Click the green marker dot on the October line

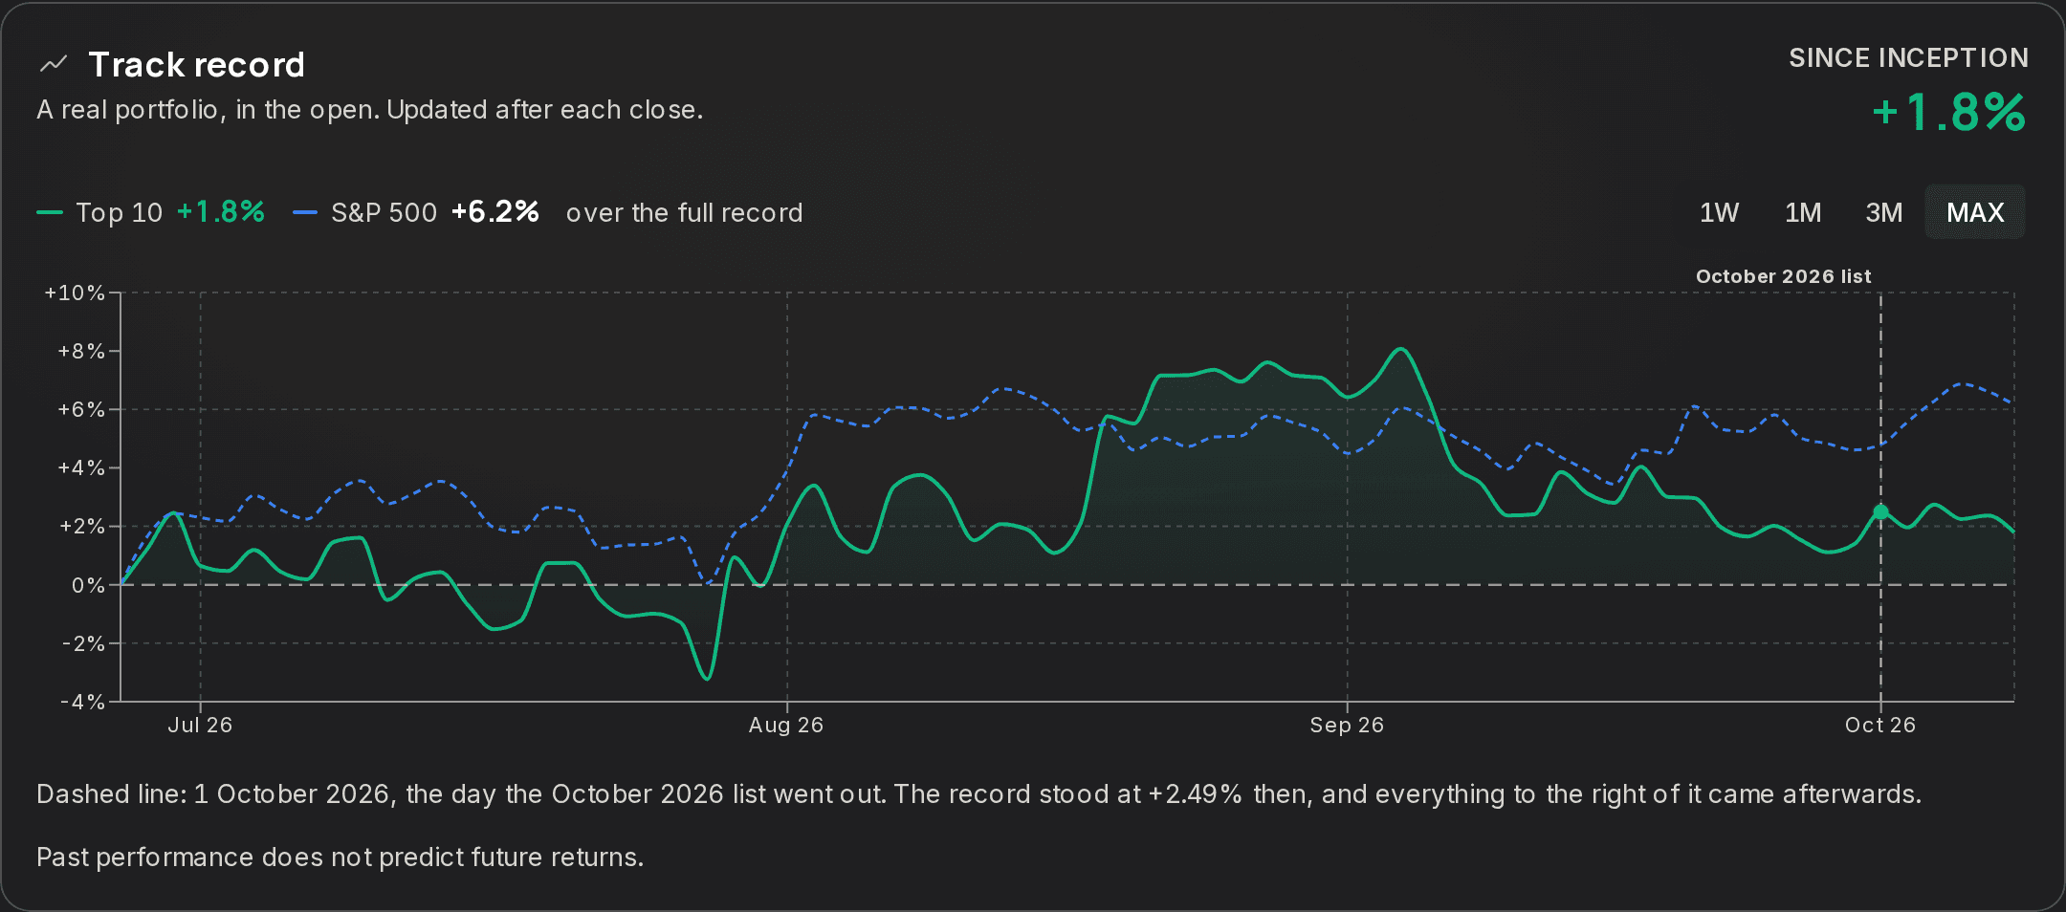pos(1880,512)
